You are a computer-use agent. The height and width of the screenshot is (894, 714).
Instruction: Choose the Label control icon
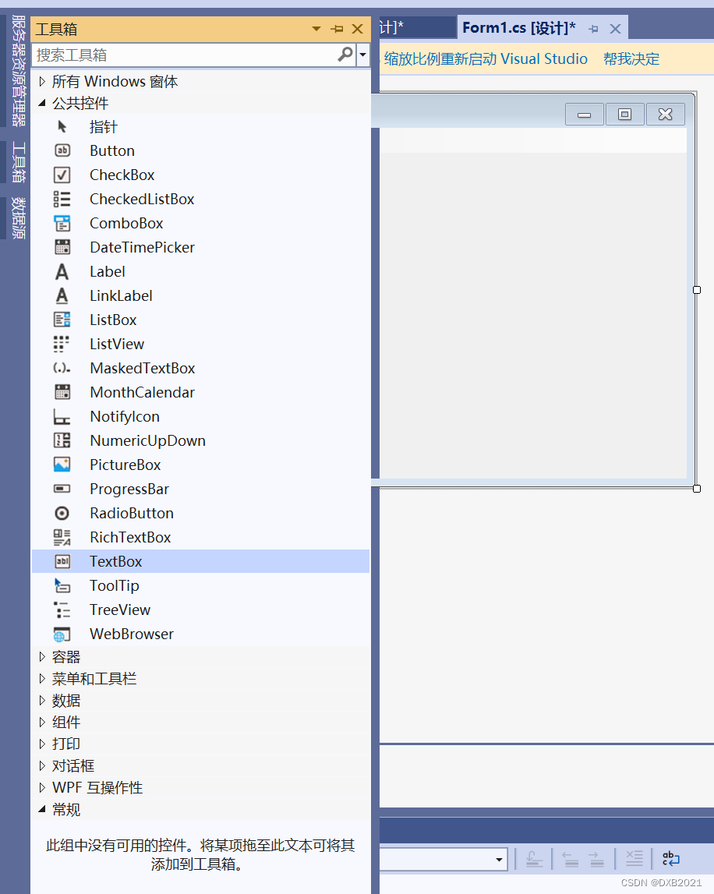point(62,271)
